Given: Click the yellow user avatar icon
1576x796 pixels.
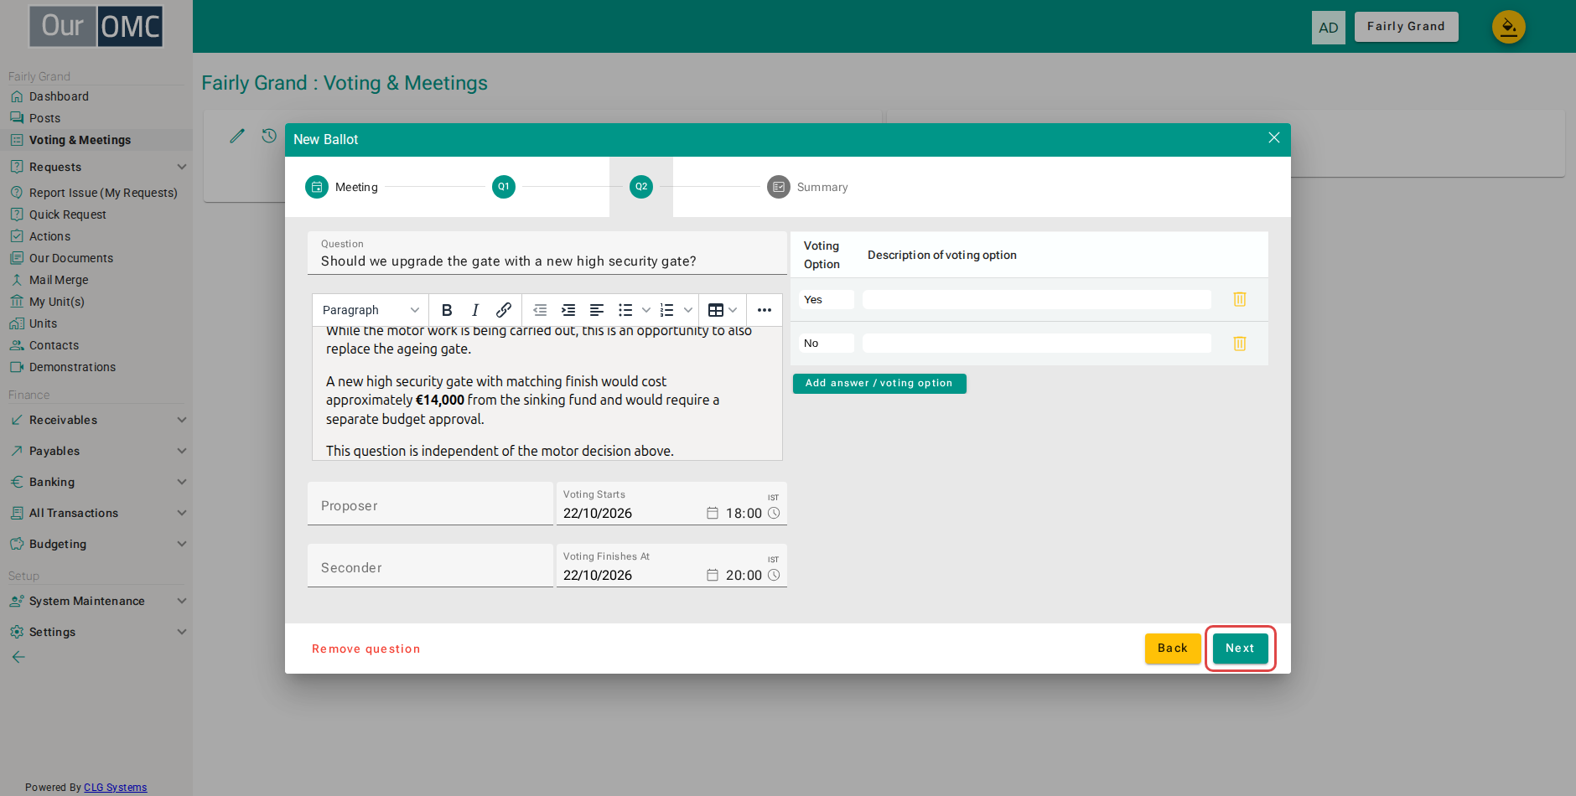Looking at the screenshot, I should pyautogui.click(x=1509, y=27).
